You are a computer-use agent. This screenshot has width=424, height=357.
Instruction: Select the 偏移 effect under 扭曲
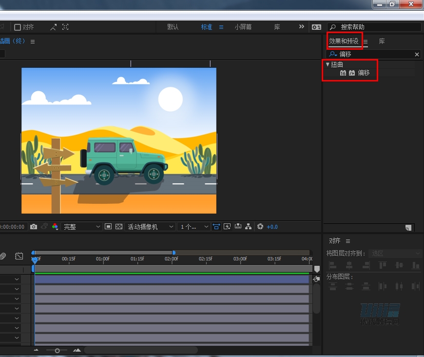tap(364, 73)
